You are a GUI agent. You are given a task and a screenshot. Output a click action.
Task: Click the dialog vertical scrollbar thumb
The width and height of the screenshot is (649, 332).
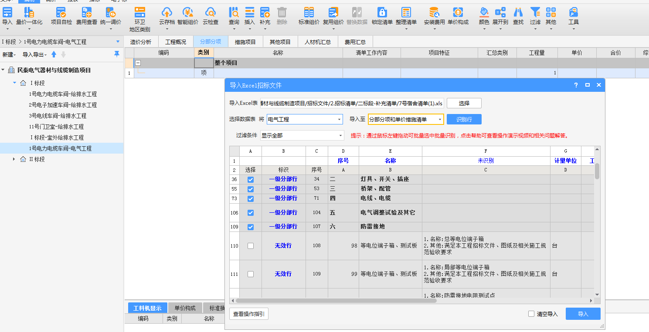pyautogui.click(x=597, y=171)
